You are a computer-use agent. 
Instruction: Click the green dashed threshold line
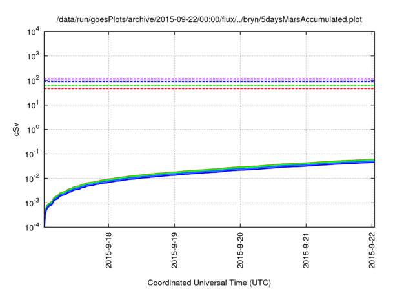coord(209,86)
